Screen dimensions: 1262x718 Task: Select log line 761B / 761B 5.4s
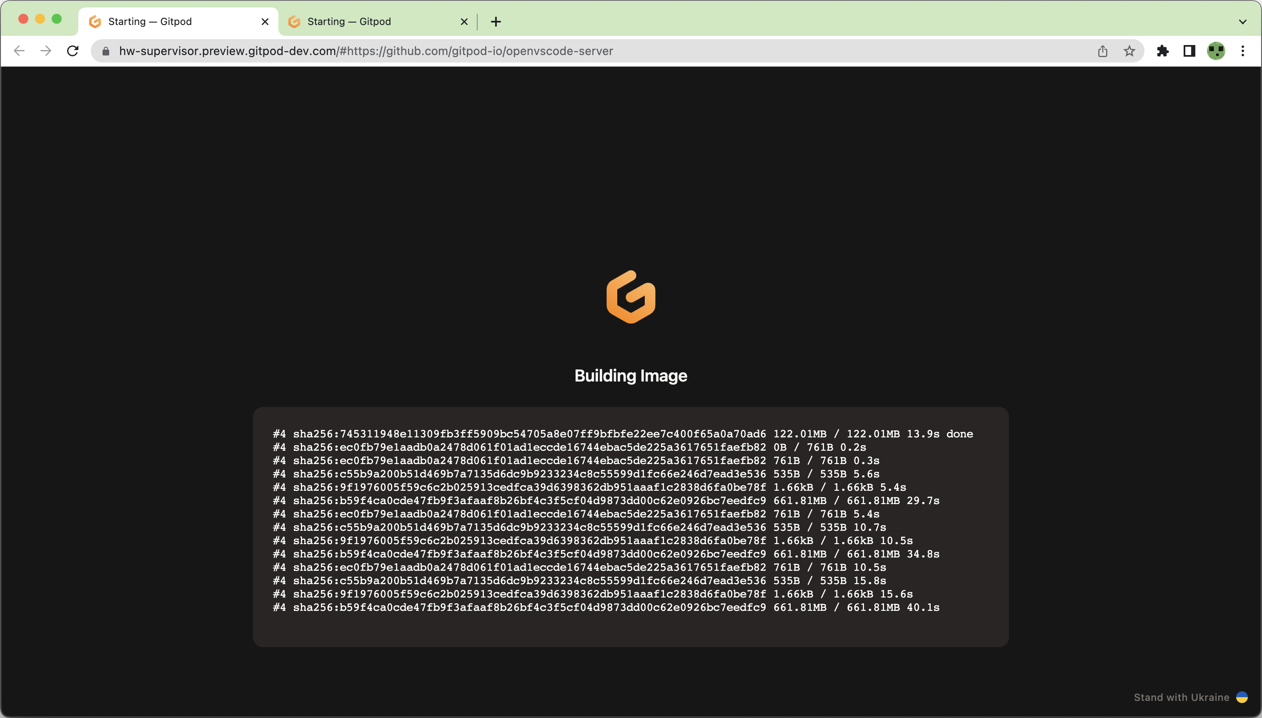pos(576,514)
